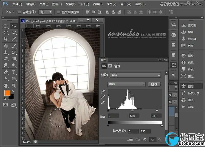Select the Type tool
The image size is (205, 147).
pos(14,72)
